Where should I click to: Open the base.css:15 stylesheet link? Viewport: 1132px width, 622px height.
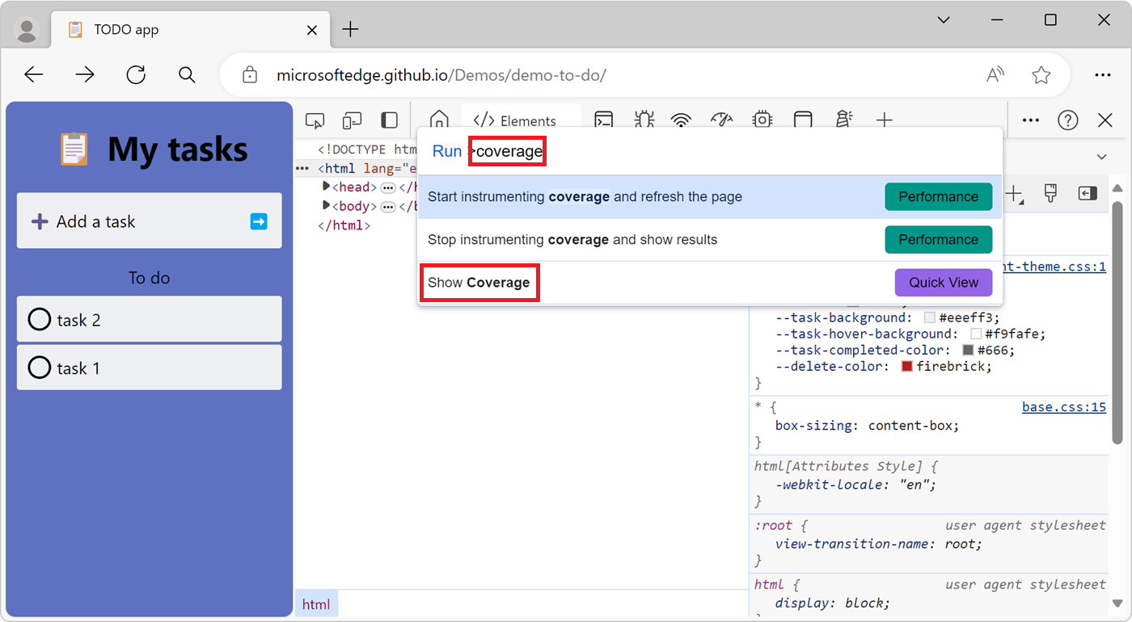coord(1063,406)
